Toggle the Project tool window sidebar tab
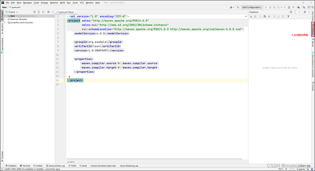The height and width of the screenshot is (171, 315). (x=2, y=16)
